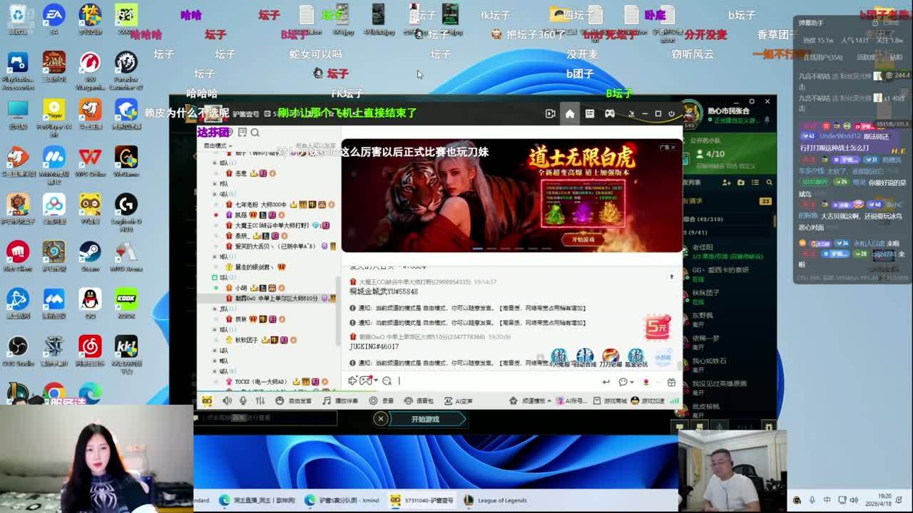Click the gift box icon beside chat input
Viewport: 913px width, 513px height.
click(x=670, y=382)
